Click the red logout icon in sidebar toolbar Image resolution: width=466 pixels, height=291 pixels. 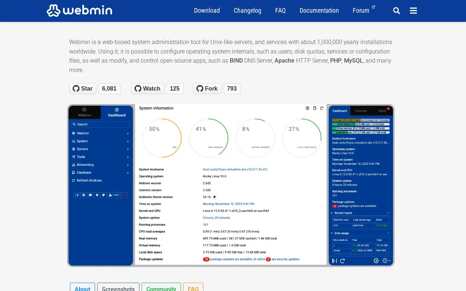[x=124, y=195]
